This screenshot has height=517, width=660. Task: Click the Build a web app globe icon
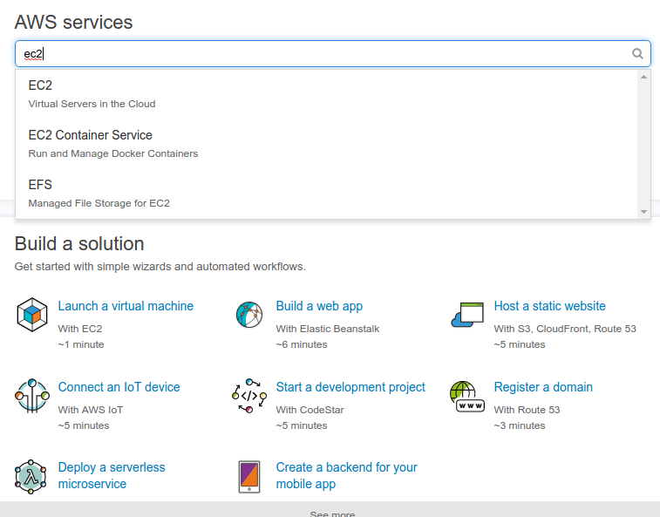point(249,315)
